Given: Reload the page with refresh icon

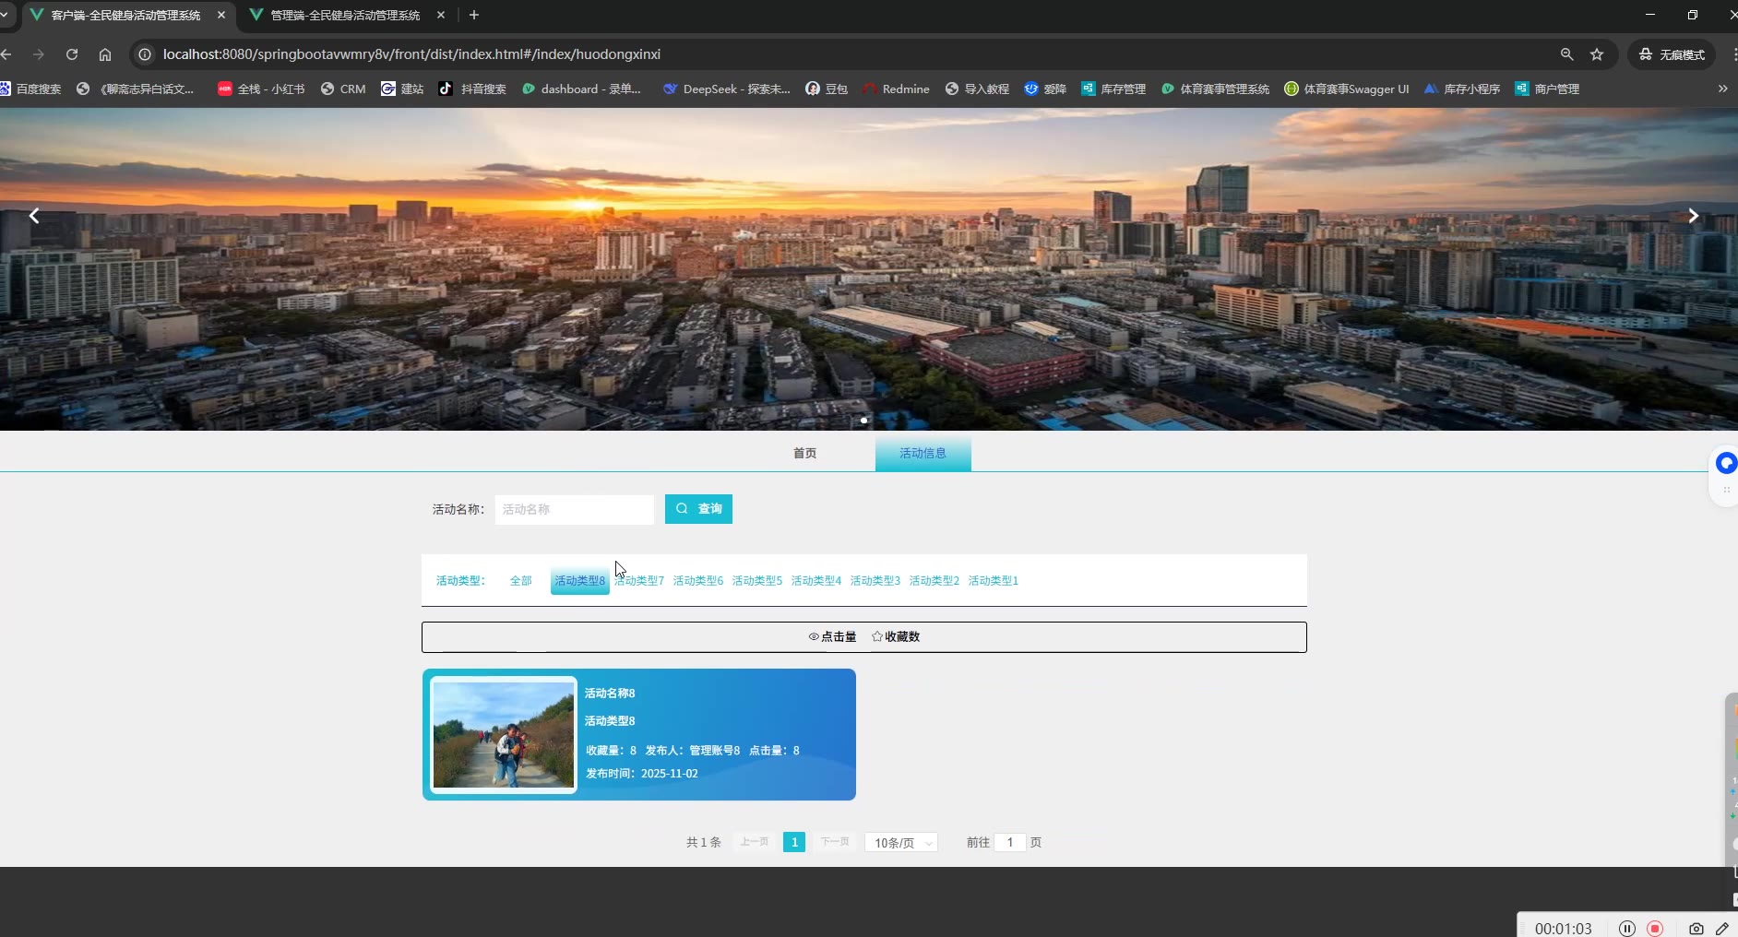Looking at the screenshot, I should point(72,54).
